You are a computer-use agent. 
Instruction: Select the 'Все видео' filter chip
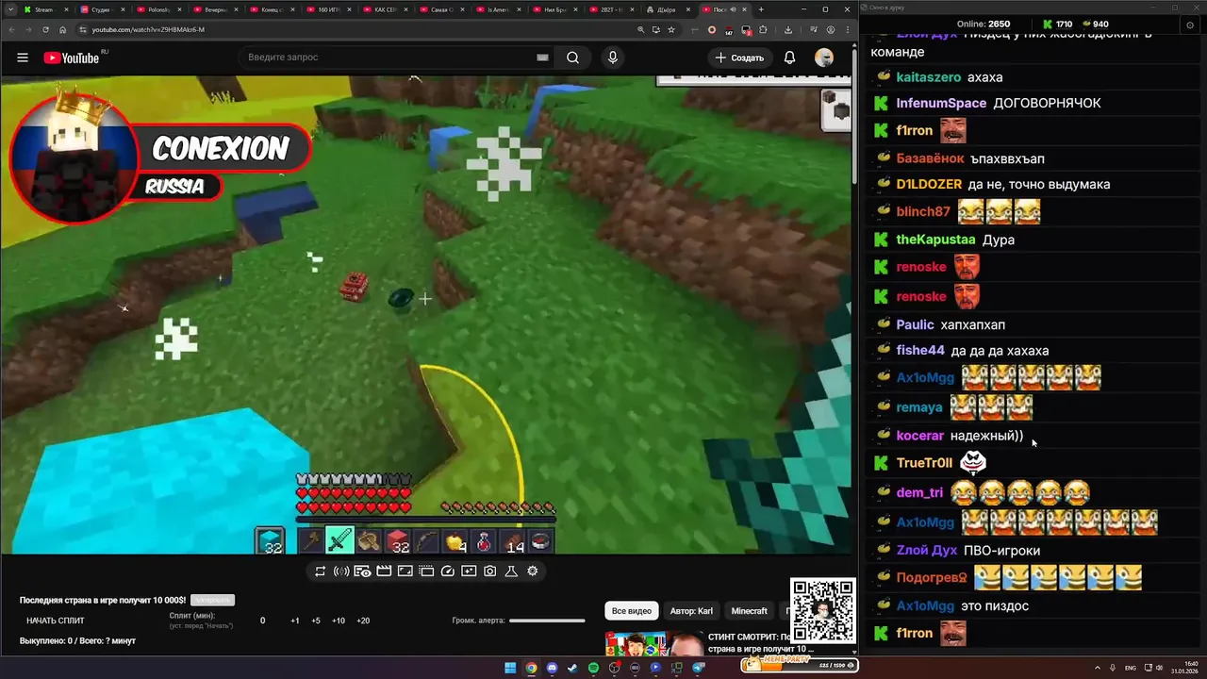631,611
